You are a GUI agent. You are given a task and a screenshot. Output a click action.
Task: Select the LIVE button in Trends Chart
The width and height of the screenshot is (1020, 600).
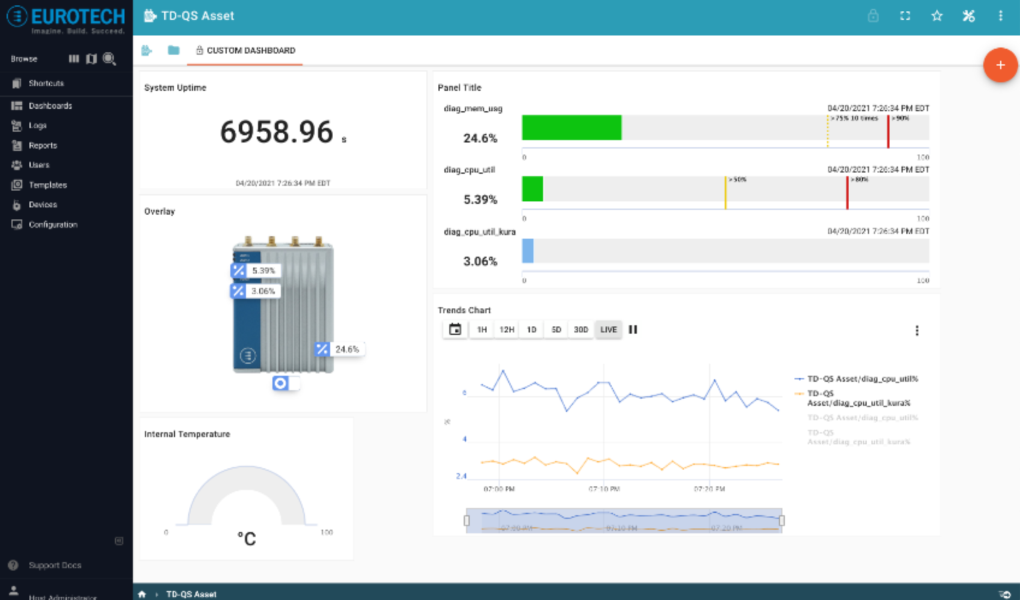coord(608,329)
